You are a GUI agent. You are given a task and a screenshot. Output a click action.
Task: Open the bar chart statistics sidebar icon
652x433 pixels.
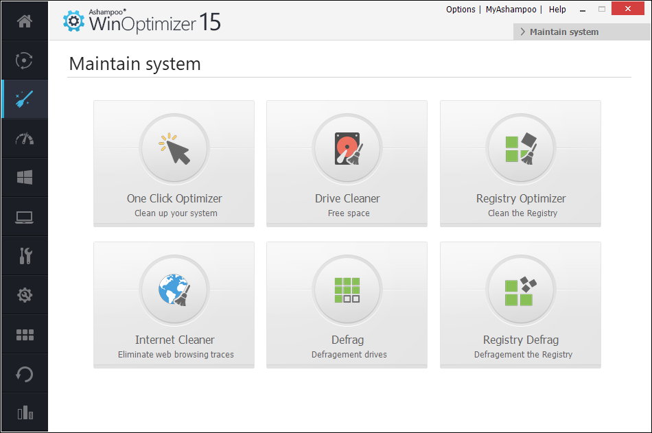(25, 412)
